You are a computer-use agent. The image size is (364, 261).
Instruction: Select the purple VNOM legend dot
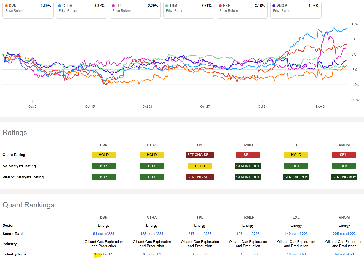pyautogui.click(x=274, y=5)
